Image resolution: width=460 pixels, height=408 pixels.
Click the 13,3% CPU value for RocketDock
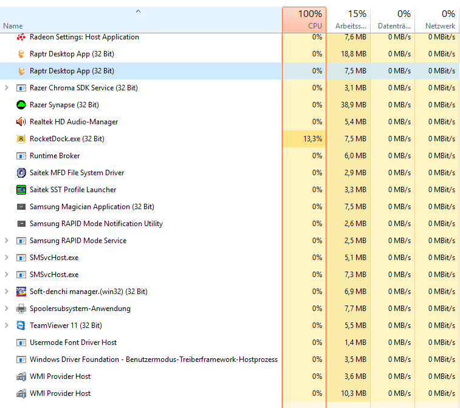pyautogui.click(x=312, y=139)
